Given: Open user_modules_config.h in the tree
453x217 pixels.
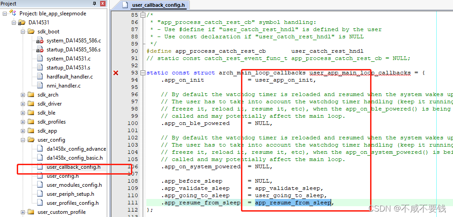Looking at the screenshot, I should point(74,185).
